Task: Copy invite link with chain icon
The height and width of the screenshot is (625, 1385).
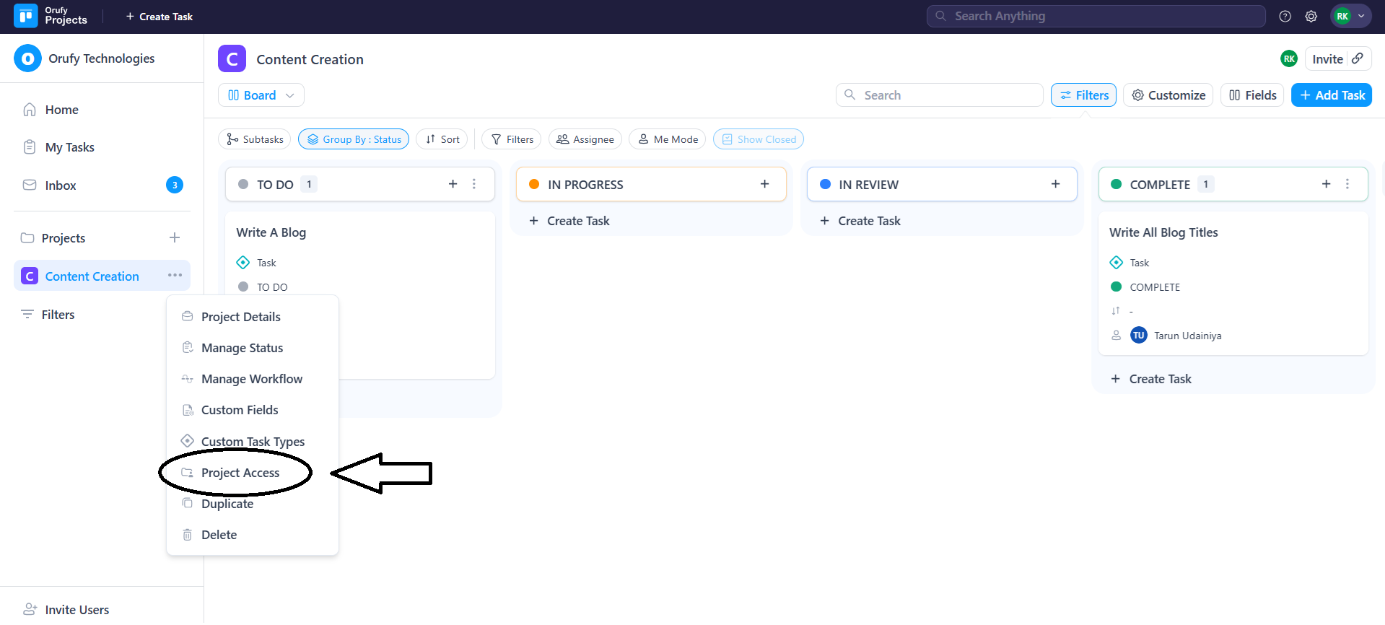Action: [x=1358, y=58]
